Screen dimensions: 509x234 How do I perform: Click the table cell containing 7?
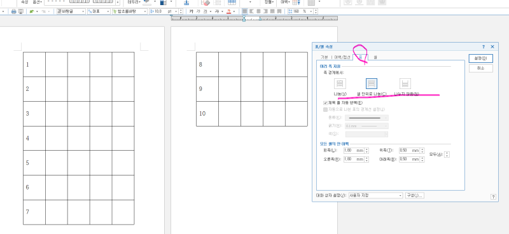click(34, 212)
